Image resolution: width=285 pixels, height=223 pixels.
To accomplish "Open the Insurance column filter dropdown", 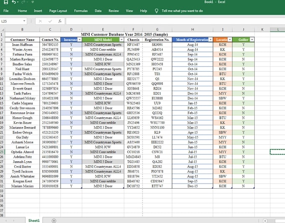I will click(x=80, y=40).
